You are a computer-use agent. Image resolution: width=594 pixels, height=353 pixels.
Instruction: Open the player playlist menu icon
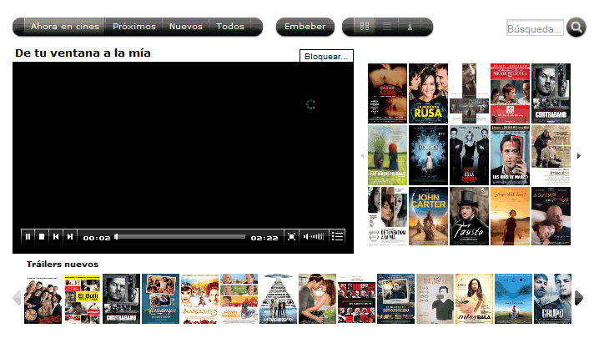point(337,237)
